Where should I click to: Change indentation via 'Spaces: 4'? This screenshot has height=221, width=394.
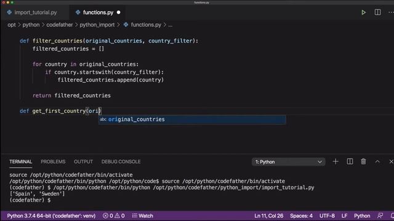[301, 215]
